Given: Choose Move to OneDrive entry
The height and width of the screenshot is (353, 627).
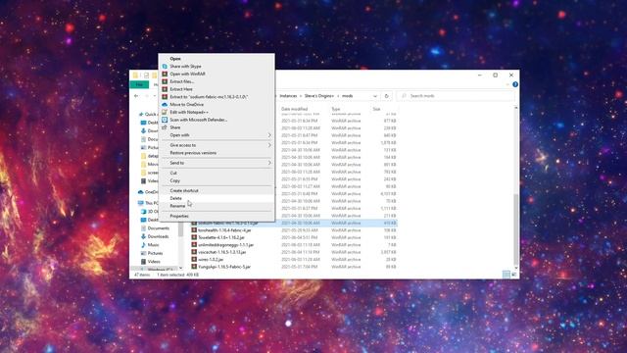Looking at the screenshot, I should click(186, 105).
